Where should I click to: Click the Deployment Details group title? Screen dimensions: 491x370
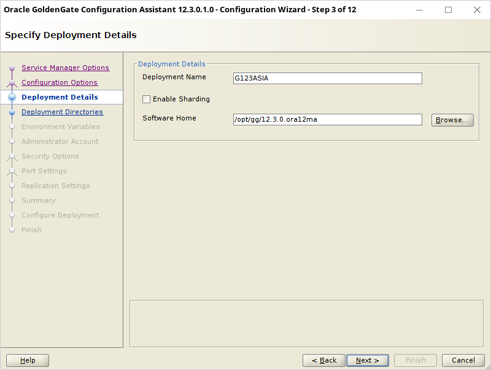pyautogui.click(x=172, y=64)
